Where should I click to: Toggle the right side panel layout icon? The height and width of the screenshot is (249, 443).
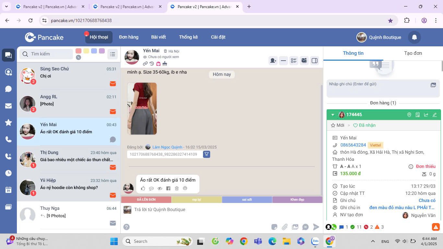(x=315, y=61)
